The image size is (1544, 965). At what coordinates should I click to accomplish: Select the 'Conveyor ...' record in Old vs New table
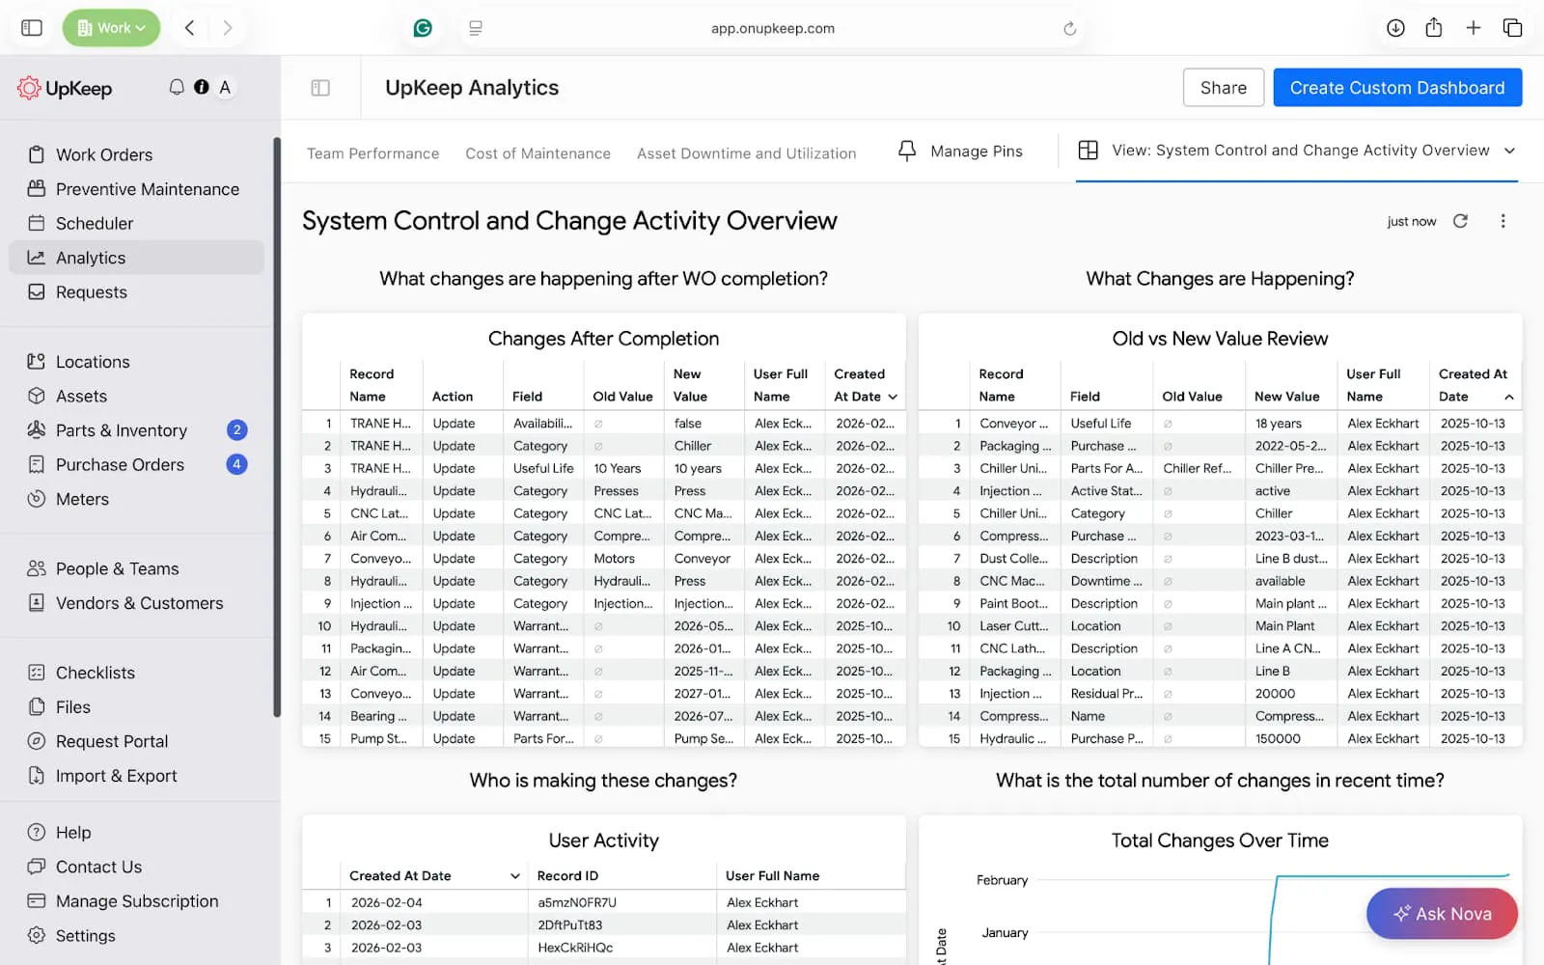pos(1013,424)
